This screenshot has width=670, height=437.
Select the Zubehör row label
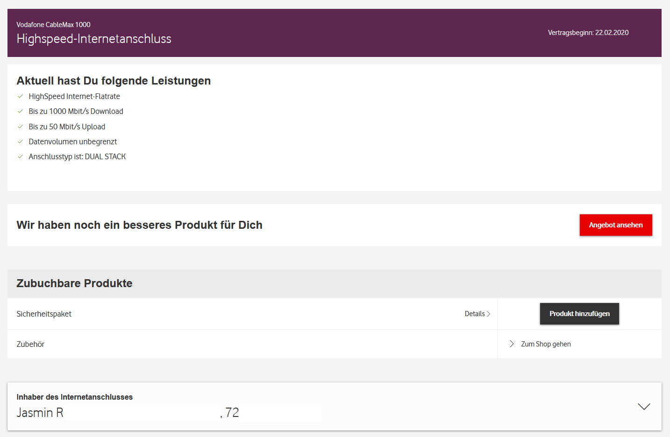[x=30, y=344]
